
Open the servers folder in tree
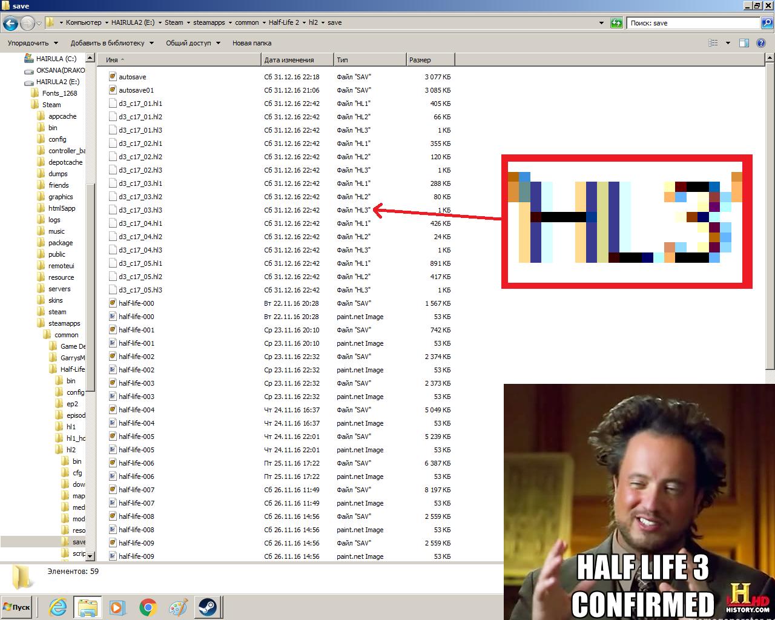coord(59,289)
